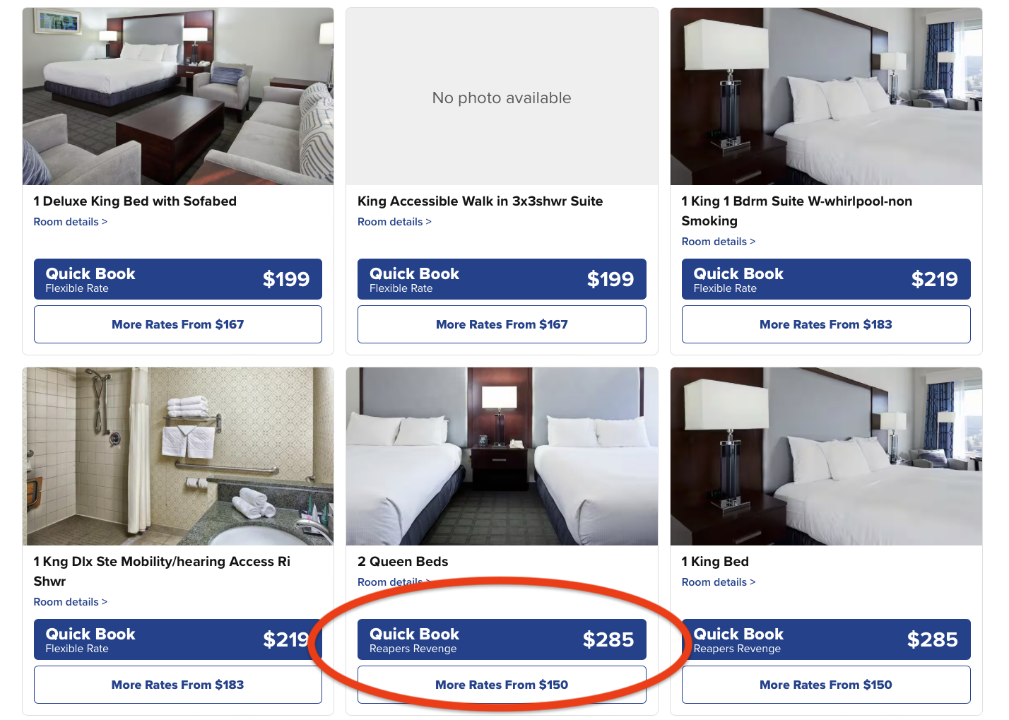Quick Book Deluxe King Sofabed at $199
This screenshot has height=720, width=1009.
(177, 279)
